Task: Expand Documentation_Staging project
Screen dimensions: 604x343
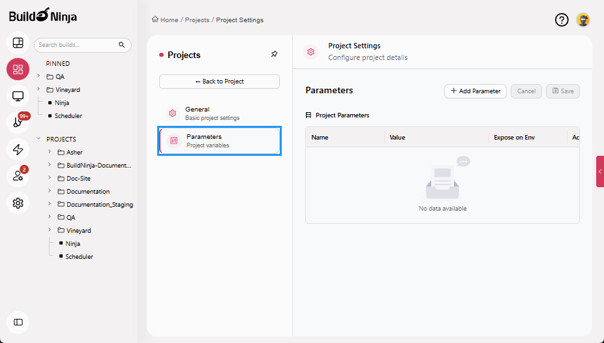Action: pos(50,203)
